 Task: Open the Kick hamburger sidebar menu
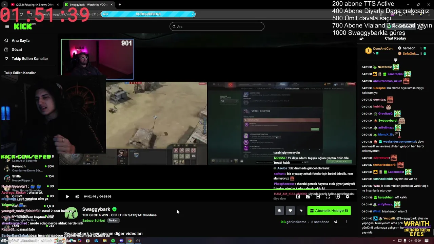point(7,26)
